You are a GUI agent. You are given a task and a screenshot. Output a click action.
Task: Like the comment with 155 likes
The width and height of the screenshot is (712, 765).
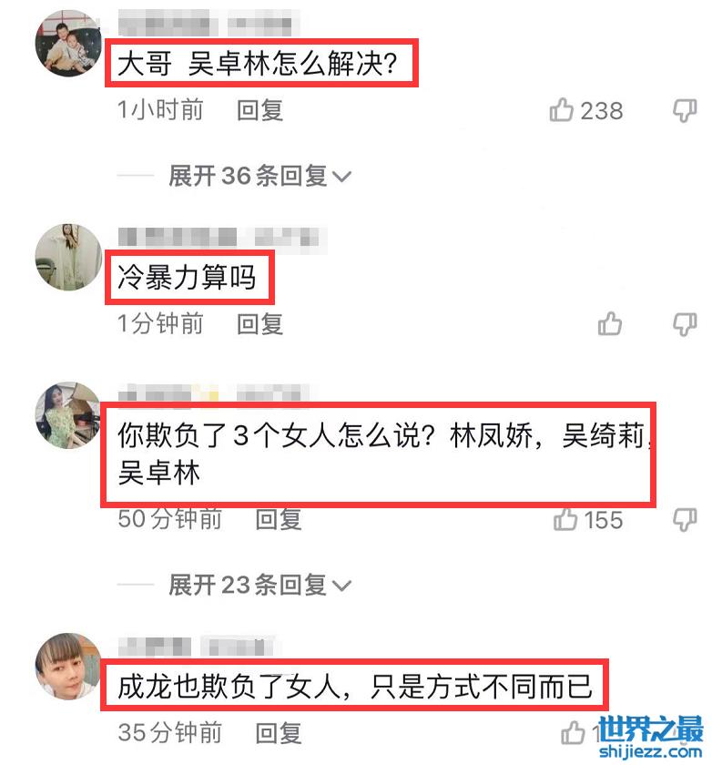click(565, 519)
